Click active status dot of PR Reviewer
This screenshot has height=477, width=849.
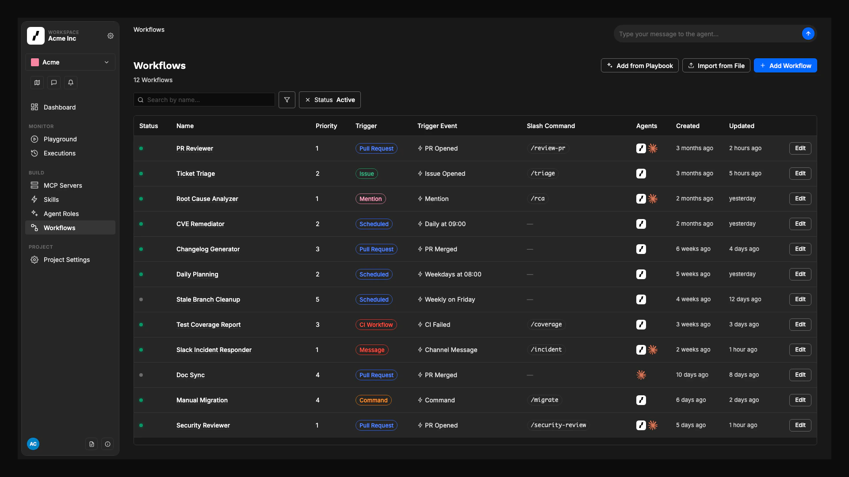[141, 148]
